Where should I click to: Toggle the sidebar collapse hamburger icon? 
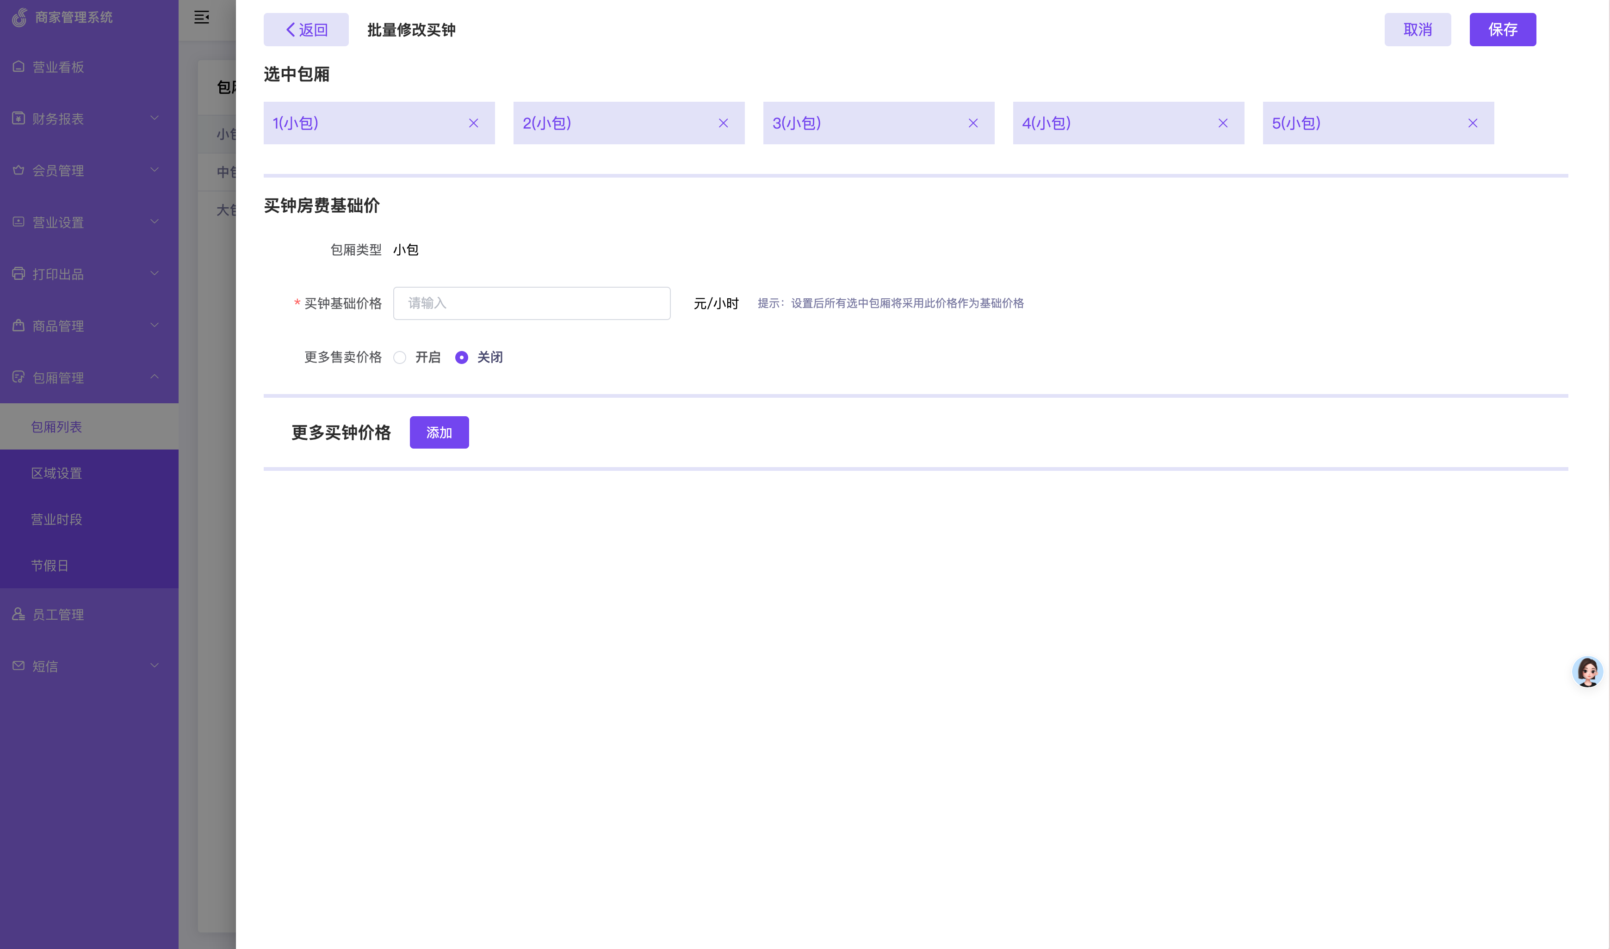pos(202,17)
